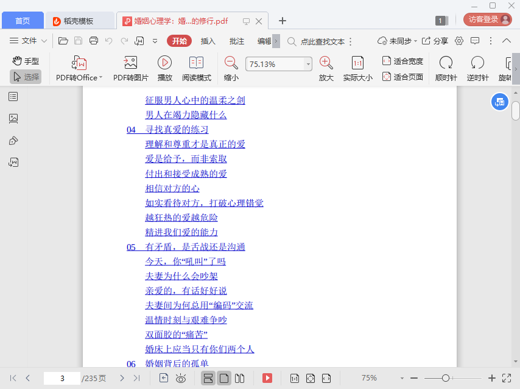Convert PDF to image (PDF转图片)
Image resolution: width=520 pixels, height=389 pixels.
pos(131,69)
